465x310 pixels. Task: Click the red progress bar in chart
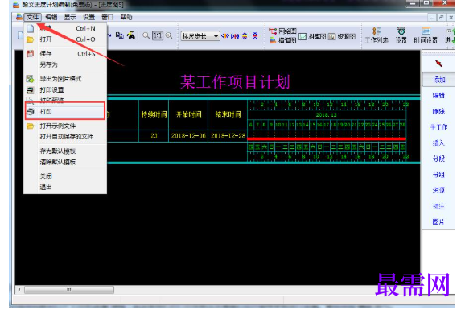point(327,138)
